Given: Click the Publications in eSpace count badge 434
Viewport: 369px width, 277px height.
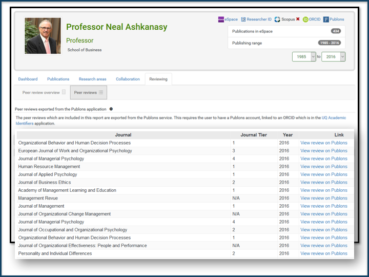Looking at the screenshot, I should coord(336,31).
